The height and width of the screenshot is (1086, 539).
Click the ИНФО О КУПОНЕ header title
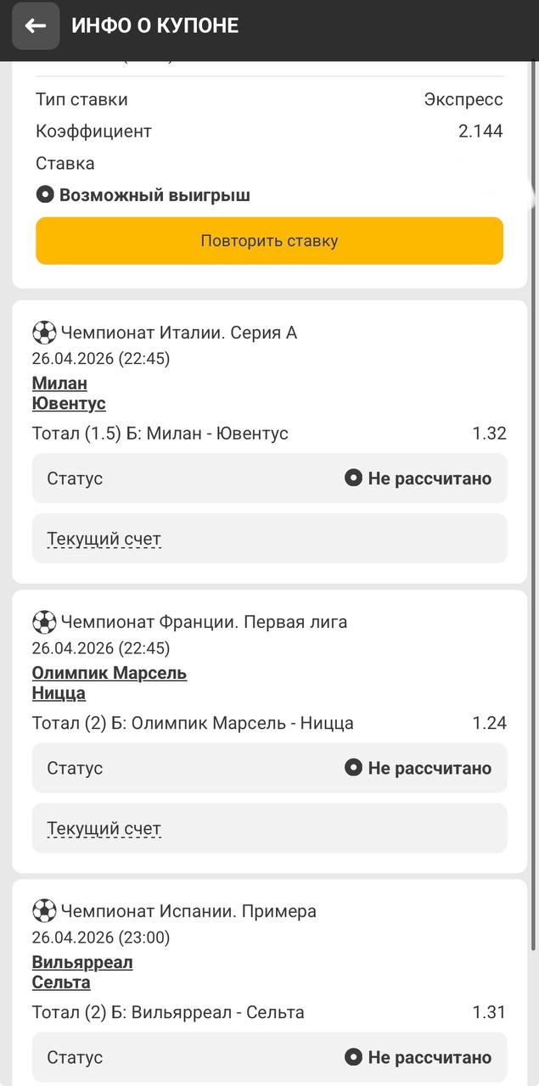point(154,26)
